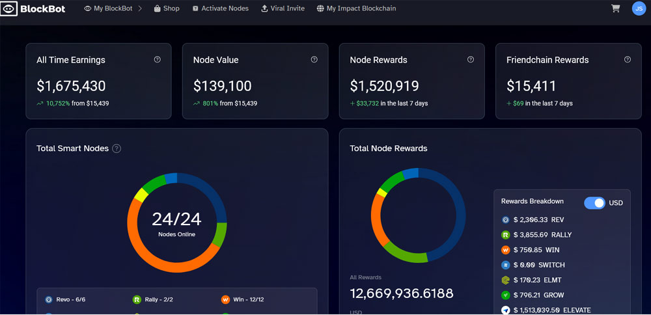The image size is (651, 315).
Task: Click the dark blue segment of Node Rewards donut
Action: [458, 215]
